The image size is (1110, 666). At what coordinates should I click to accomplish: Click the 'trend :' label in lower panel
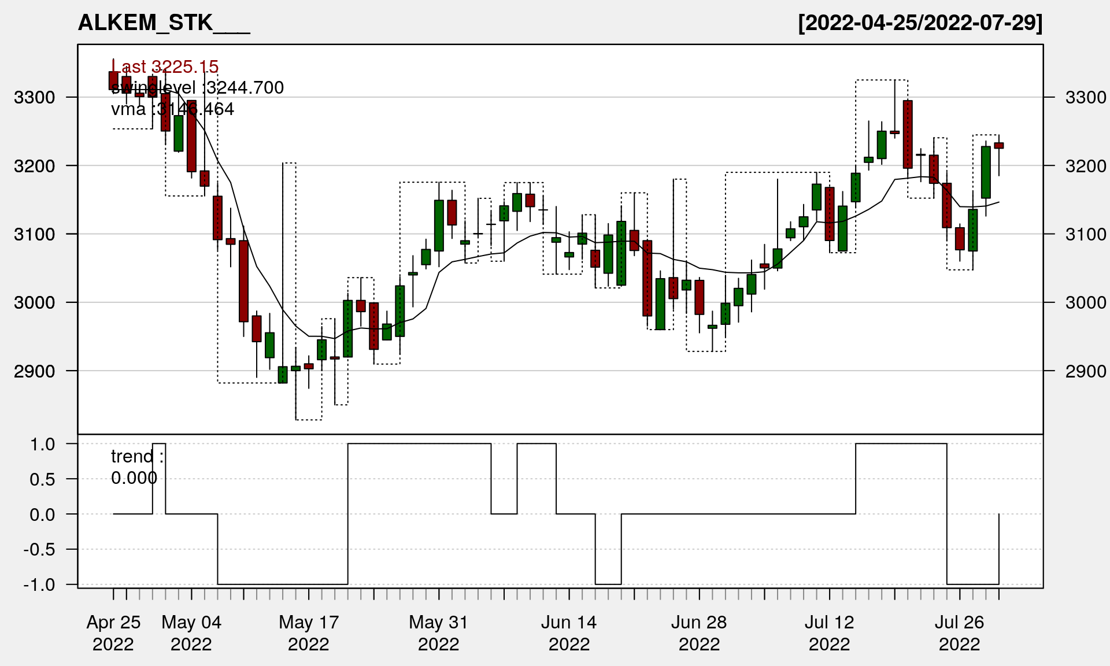point(137,457)
